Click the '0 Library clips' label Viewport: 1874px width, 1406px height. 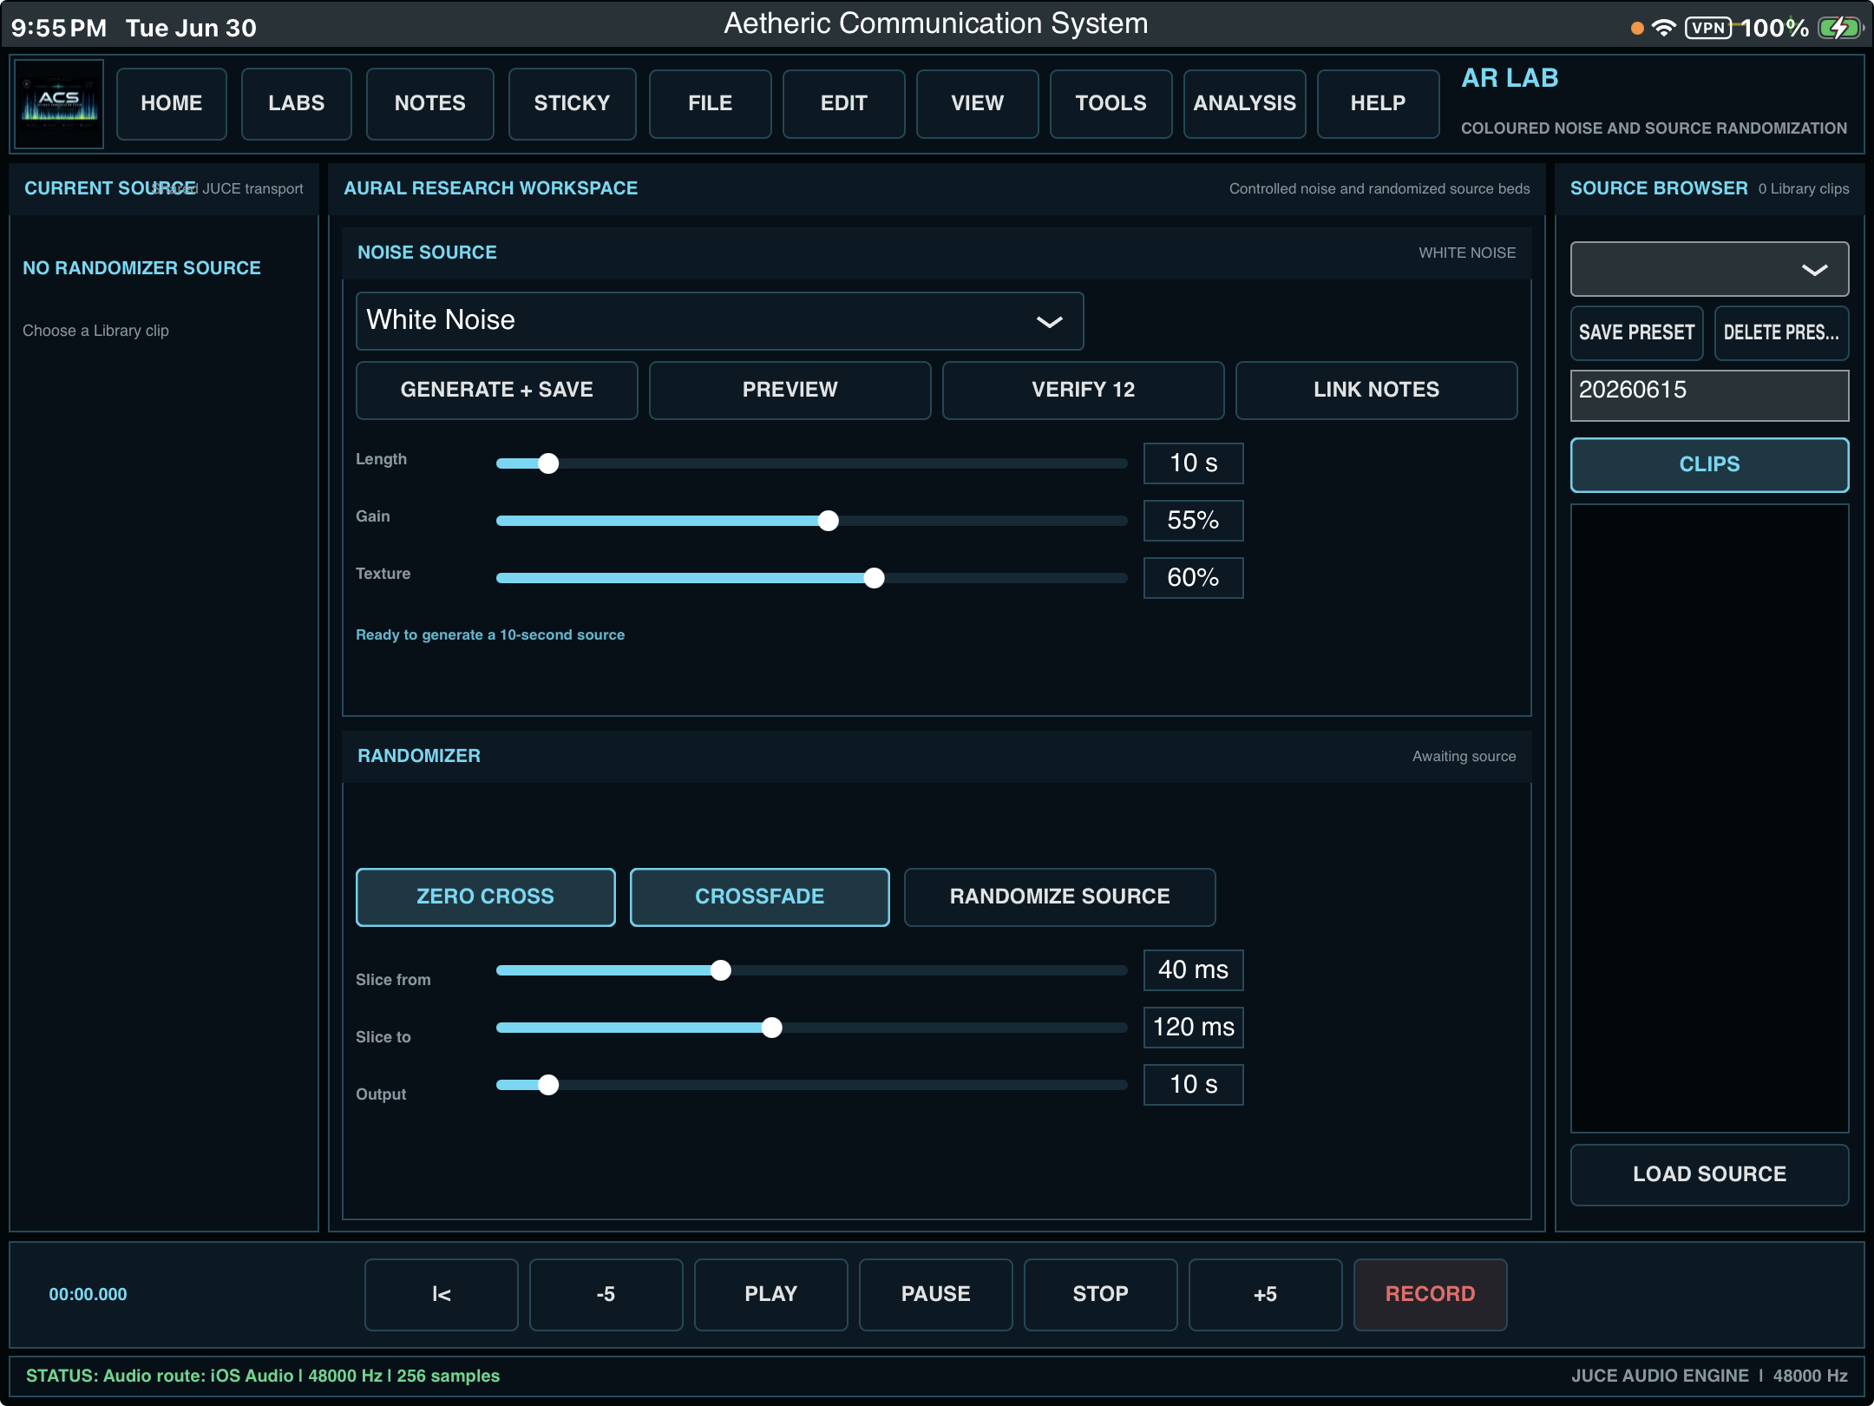(x=1804, y=189)
